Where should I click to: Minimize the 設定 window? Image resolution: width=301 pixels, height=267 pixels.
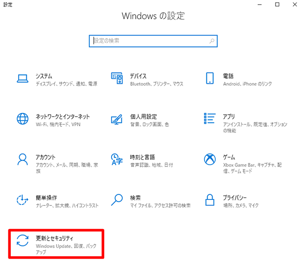tap(259, 5)
